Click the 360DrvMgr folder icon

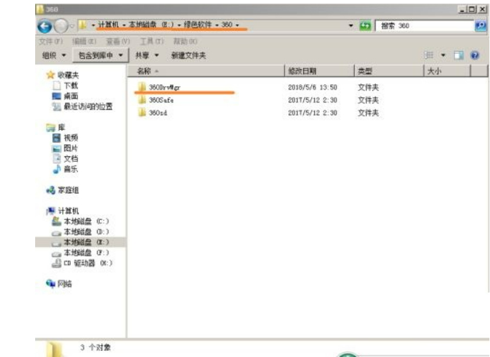142,87
